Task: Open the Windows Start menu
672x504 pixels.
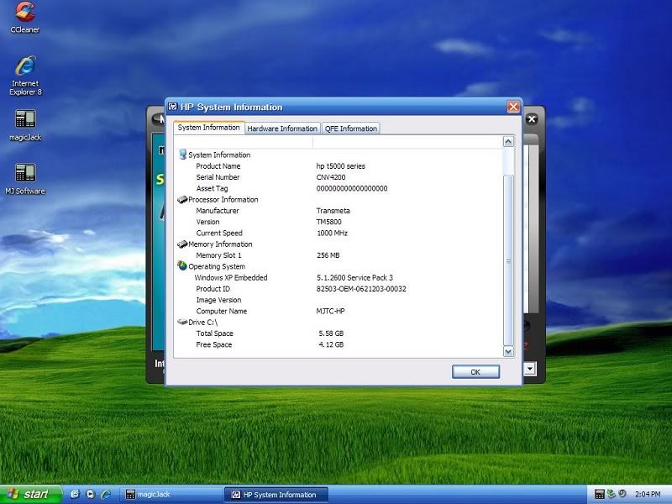Action: point(30,494)
